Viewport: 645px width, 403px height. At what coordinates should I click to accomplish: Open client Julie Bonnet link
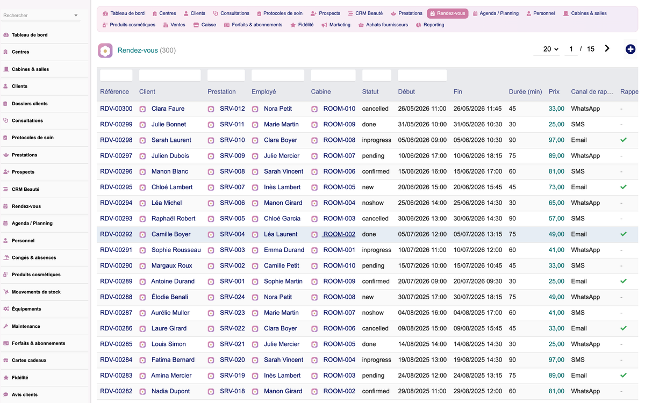pyautogui.click(x=169, y=124)
